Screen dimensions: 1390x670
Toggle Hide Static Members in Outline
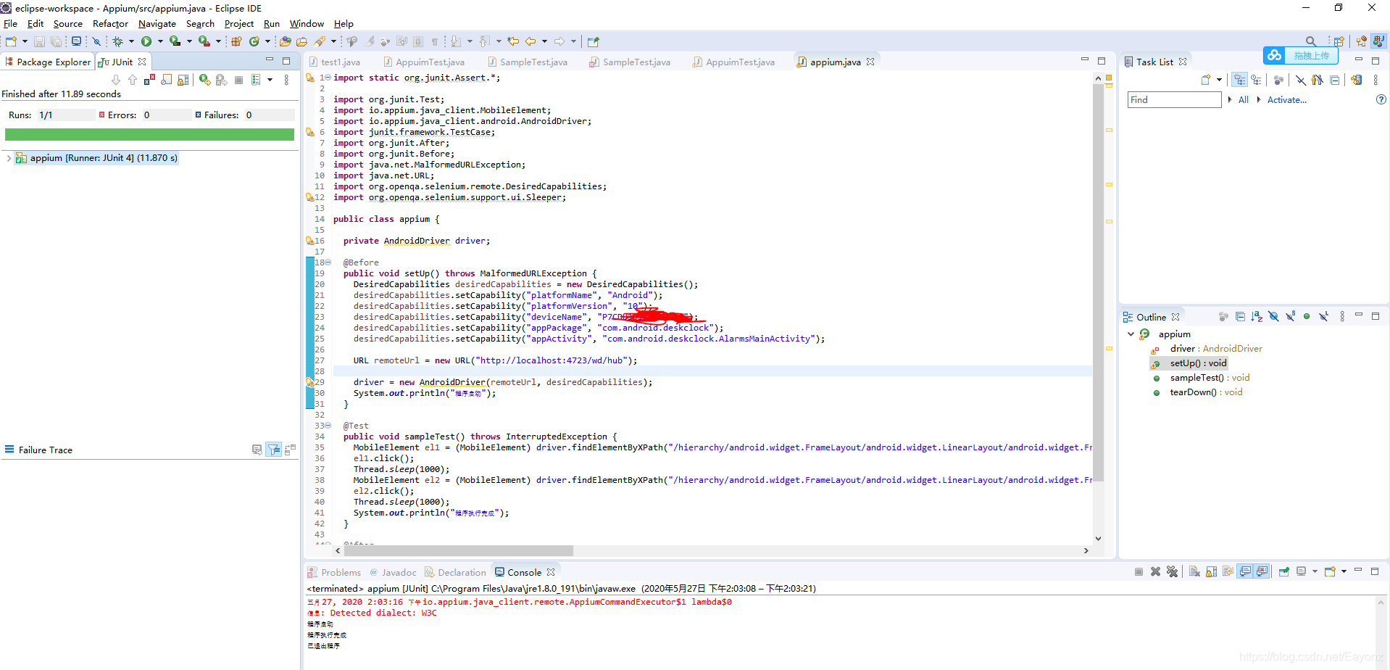[1290, 316]
